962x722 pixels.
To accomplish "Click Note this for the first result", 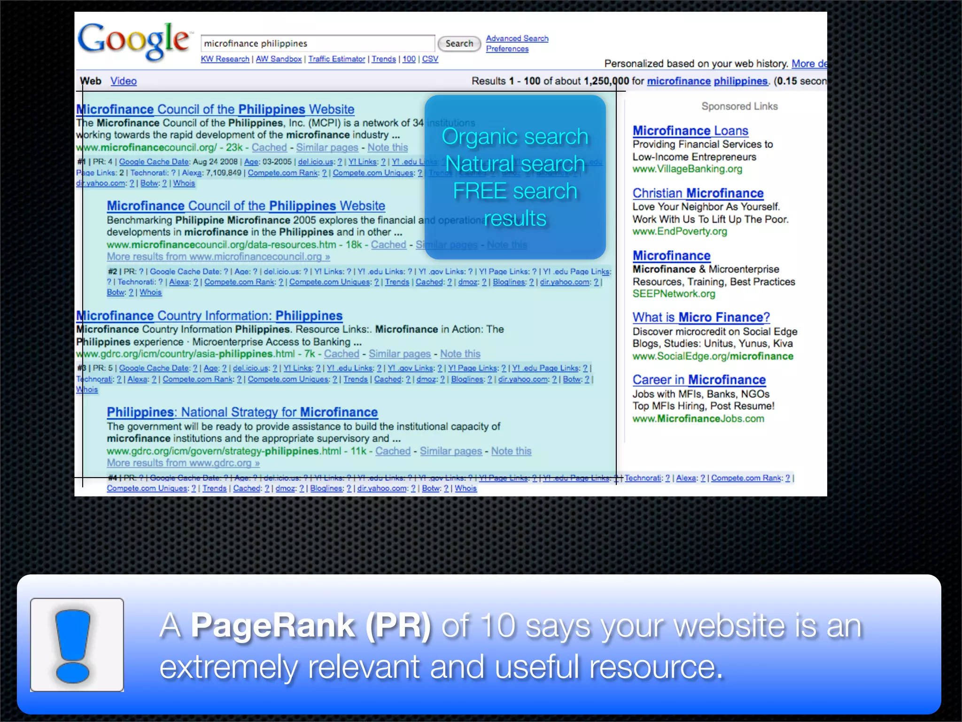I will coord(388,147).
